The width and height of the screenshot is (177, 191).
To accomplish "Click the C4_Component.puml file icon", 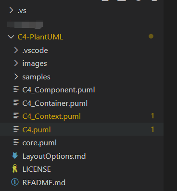I will click(x=16, y=89).
